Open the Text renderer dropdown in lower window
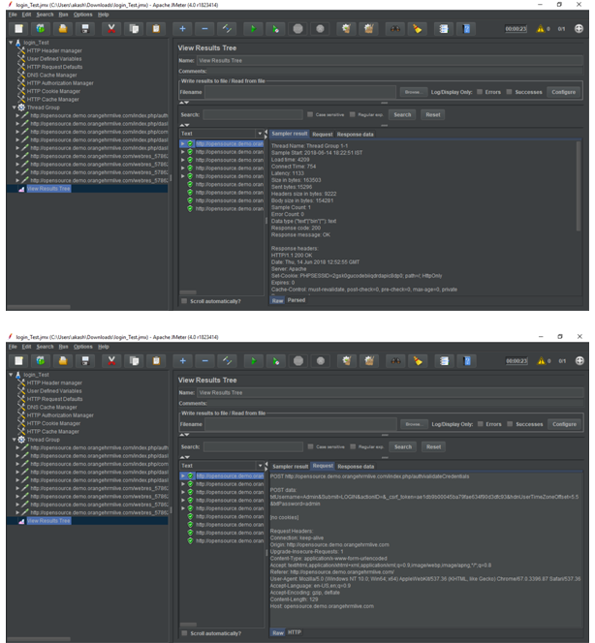Screen dimensions: 595x643 [260, 466]
